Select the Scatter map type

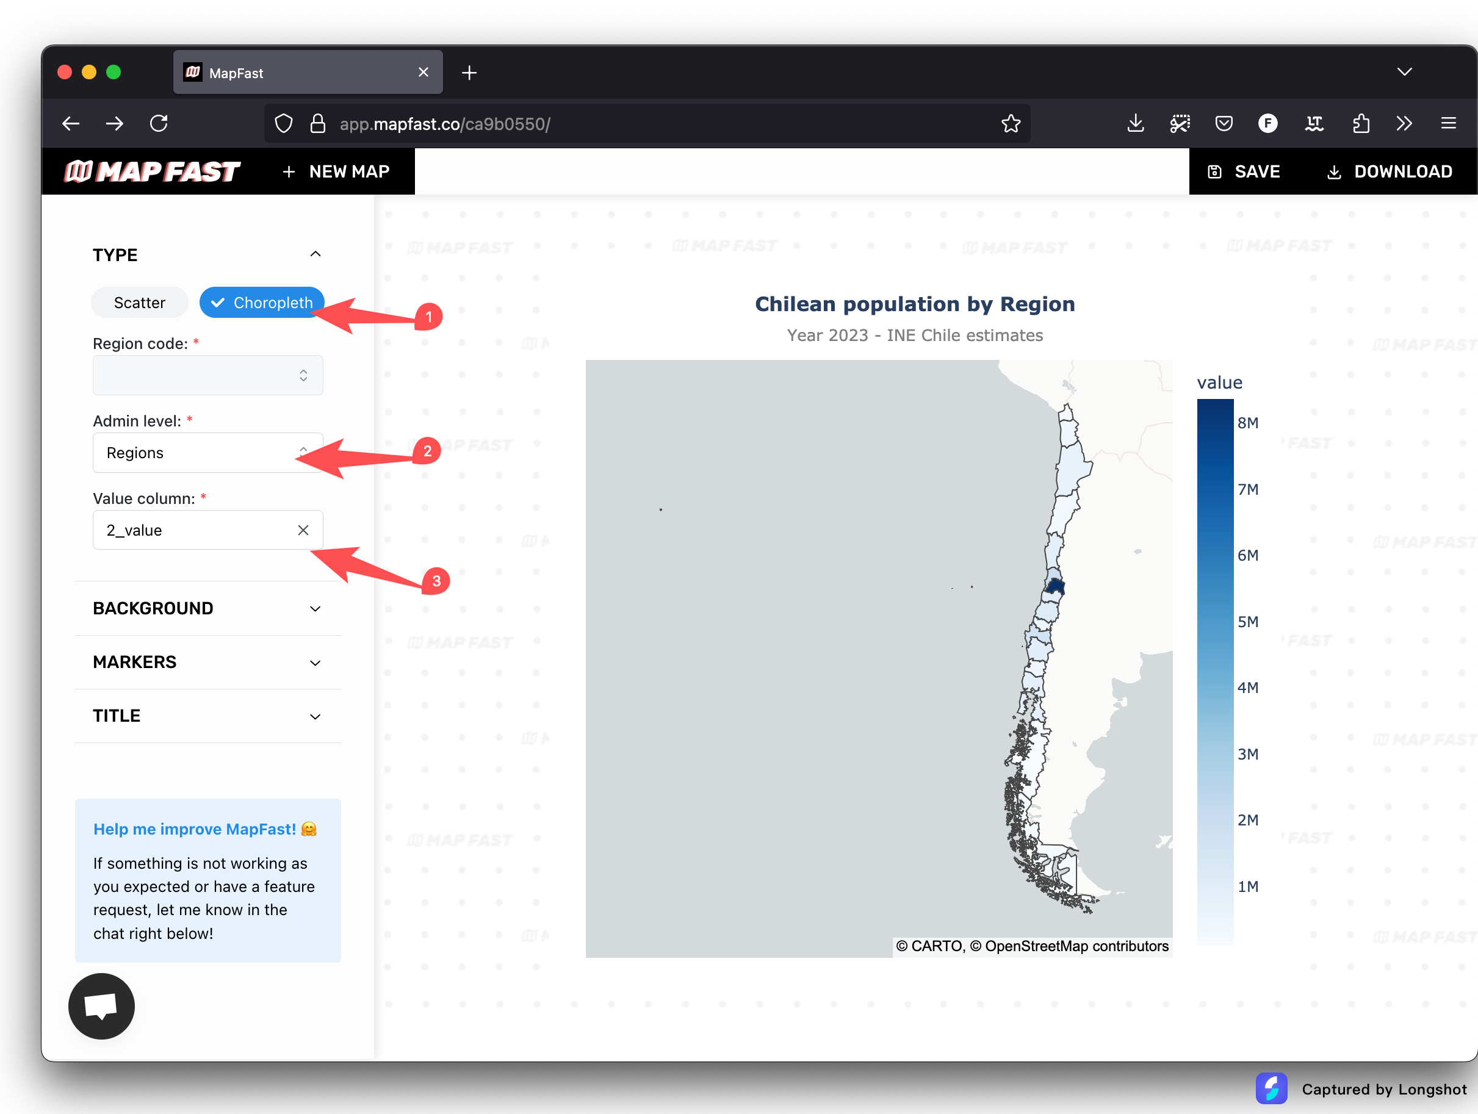point(140,303)
